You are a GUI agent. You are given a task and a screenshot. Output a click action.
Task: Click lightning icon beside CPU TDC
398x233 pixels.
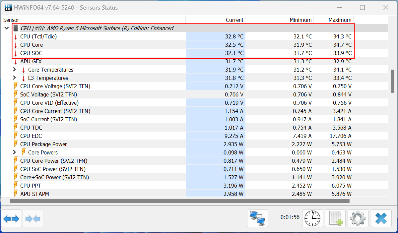pyautogui.click(x=15, y=128)
